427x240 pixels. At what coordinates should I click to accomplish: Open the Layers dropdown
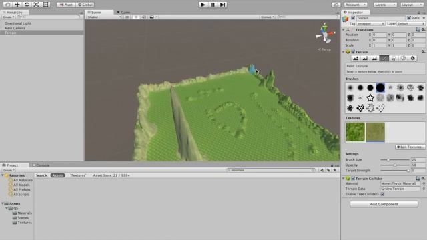pos(385,5)
